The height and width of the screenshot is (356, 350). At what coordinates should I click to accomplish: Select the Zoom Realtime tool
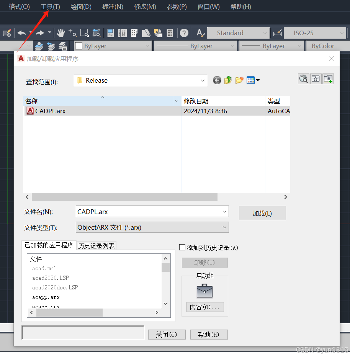(x=72, y=33)
